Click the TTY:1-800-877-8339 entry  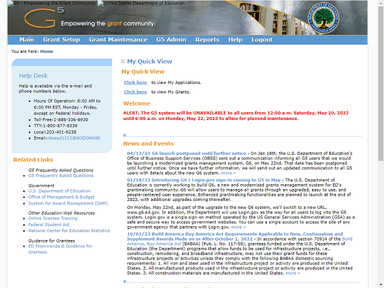coord(56,126)
